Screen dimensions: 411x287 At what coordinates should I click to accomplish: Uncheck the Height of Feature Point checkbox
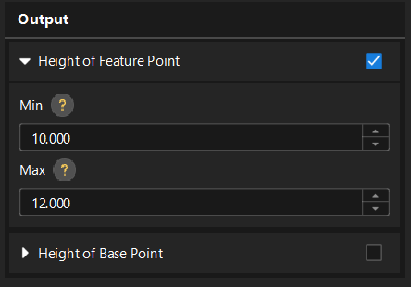(x=374, y=61)
